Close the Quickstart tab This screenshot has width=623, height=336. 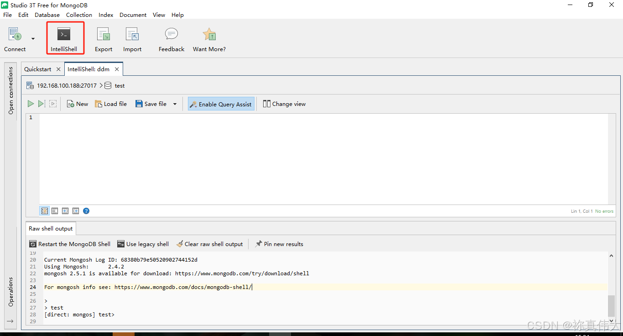click(x=58, y=69)
